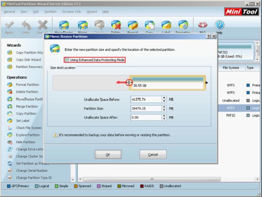Click the Apply checkmark toolbar icon
This screenshot has width=262, height=197.
pos(9,25)
